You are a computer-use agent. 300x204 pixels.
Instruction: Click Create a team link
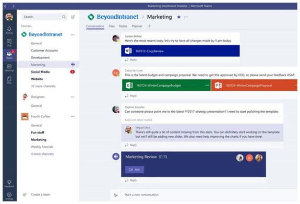coord(41,195)
